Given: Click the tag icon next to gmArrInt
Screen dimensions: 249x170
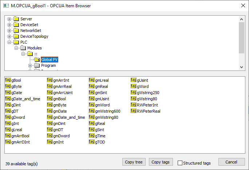Looking at the screenshot, I should click(50, 80).
